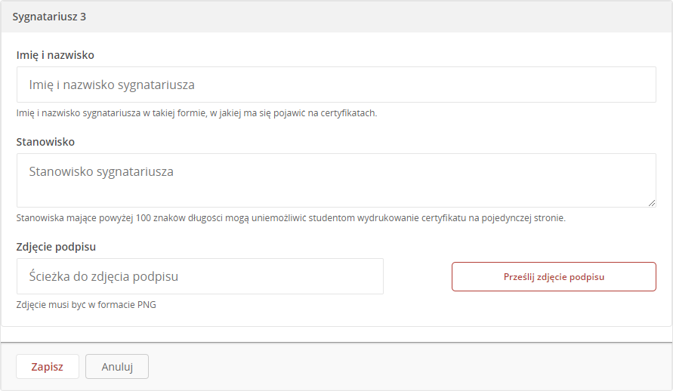This screenshot has width=673, height=391.
Task: Click the Prześlij zdjęcie podpisu button
Action: tap(554, 276)
